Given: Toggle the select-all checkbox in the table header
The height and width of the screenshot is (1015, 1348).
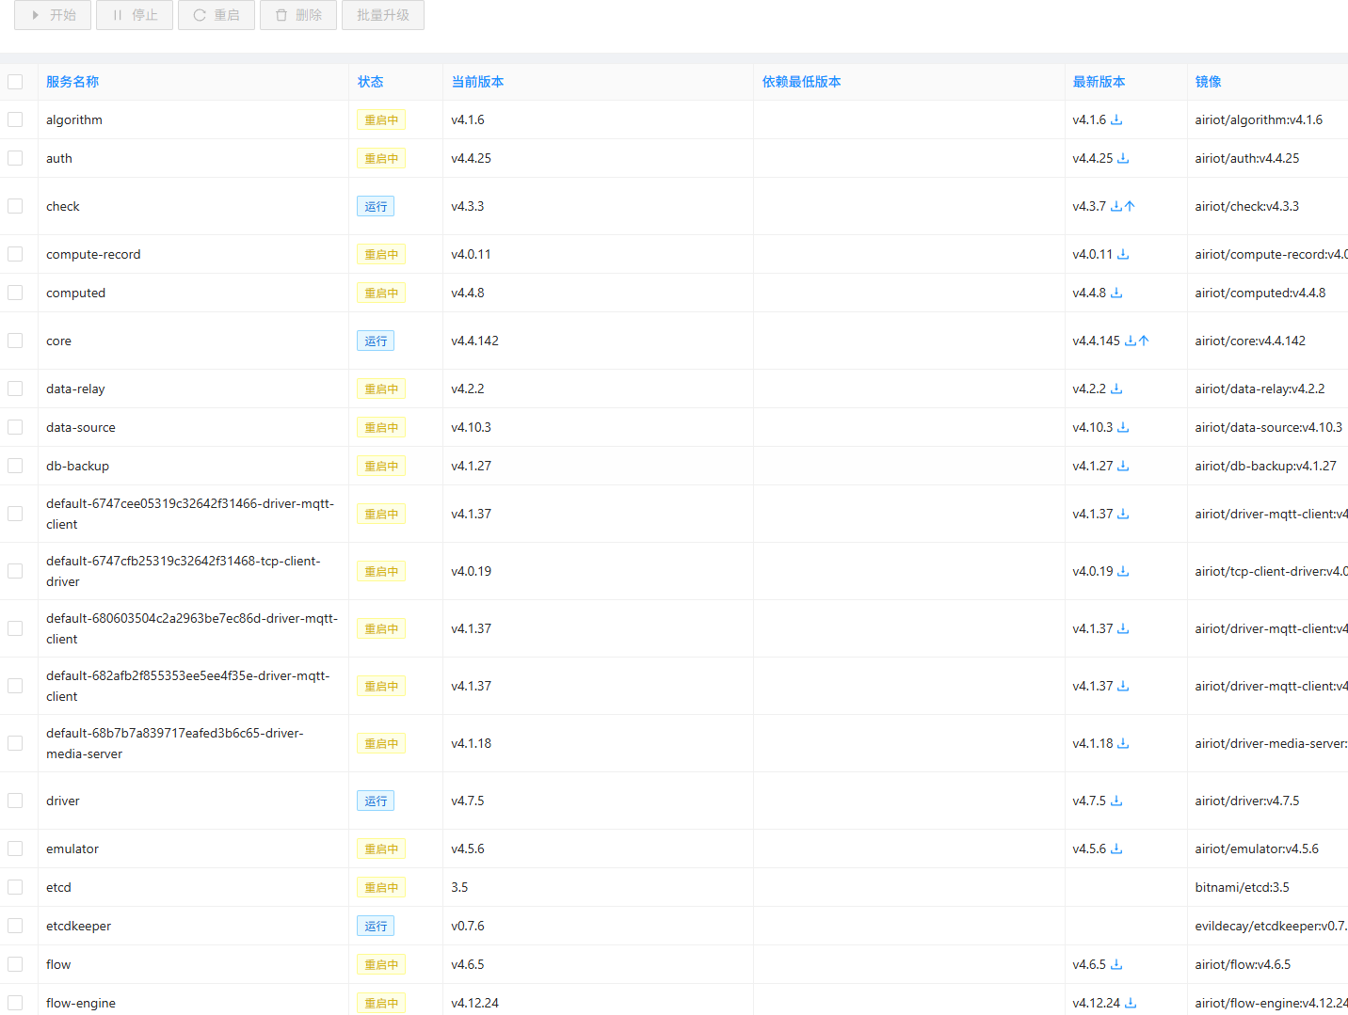Looking at the screenshot, I should click(x=15, y=82).
